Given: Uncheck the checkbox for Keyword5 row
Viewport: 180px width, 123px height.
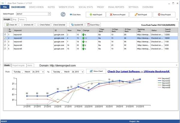Looking at the screenshot, I should coord(5,48).
